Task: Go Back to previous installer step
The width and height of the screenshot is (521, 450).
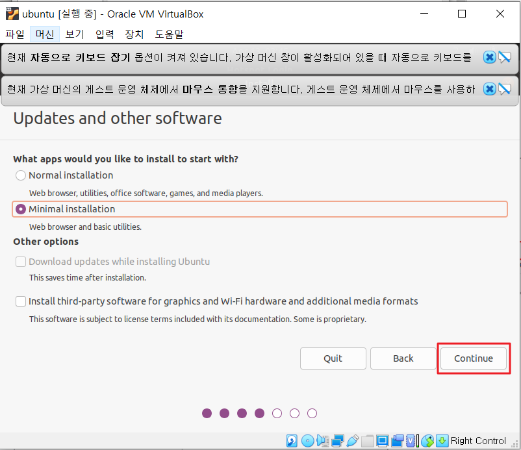Action: 403,358
